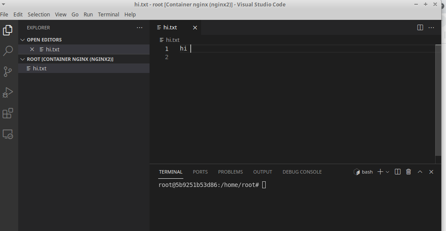Screen dimensions: 446x231
Task: Open the Help menu
Action: 130,14
